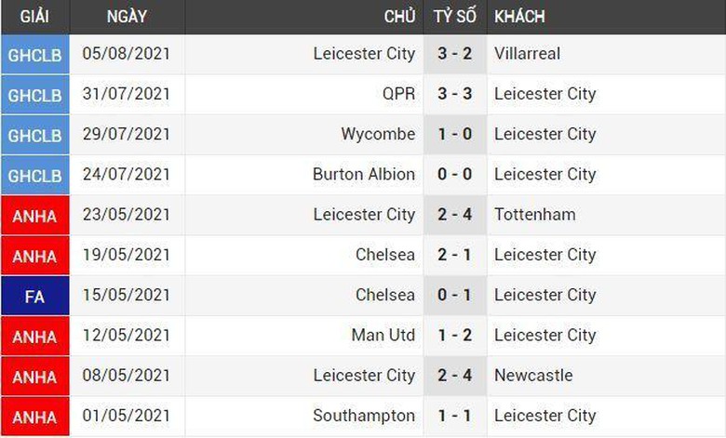
Task: Click the blue FA league badge
Action: (x=34, y=295)
